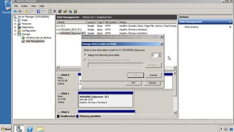The width and height of the screenshot is (234, 132).
Task: Toggle the Show/Hide Console Tree icon
Action: (x=32, y=11)
